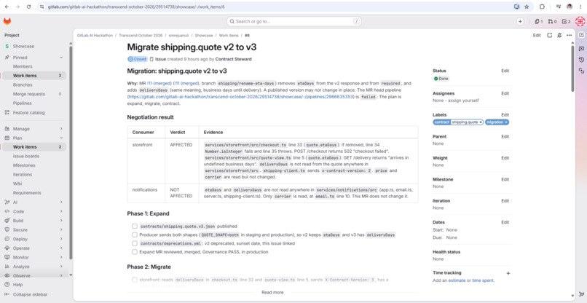Add time entry with plus icon
This screenshot has width=587, height=303.
tap(508, 273)
